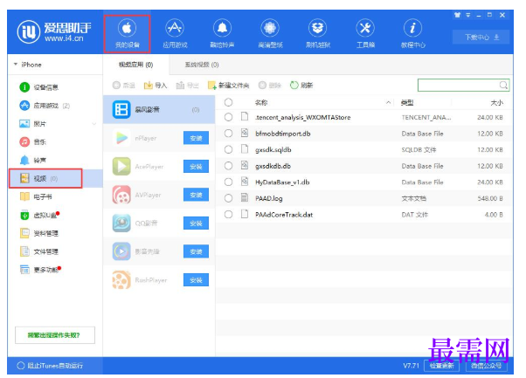This screenshot has width=526, height=378.
Task: Click the HyDataBase_v1.db file name
Action: click(282, 182)
